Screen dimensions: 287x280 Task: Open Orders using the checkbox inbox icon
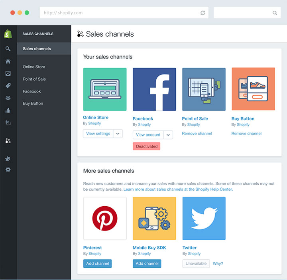coord(8,73)
